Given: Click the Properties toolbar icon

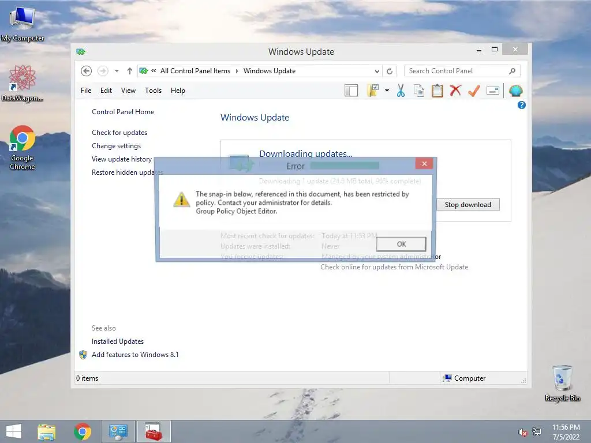Looking at the screenshot, I should tap(493, 91).
